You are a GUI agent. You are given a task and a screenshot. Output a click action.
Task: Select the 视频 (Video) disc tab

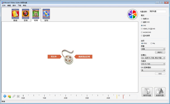tap(36, 15)
